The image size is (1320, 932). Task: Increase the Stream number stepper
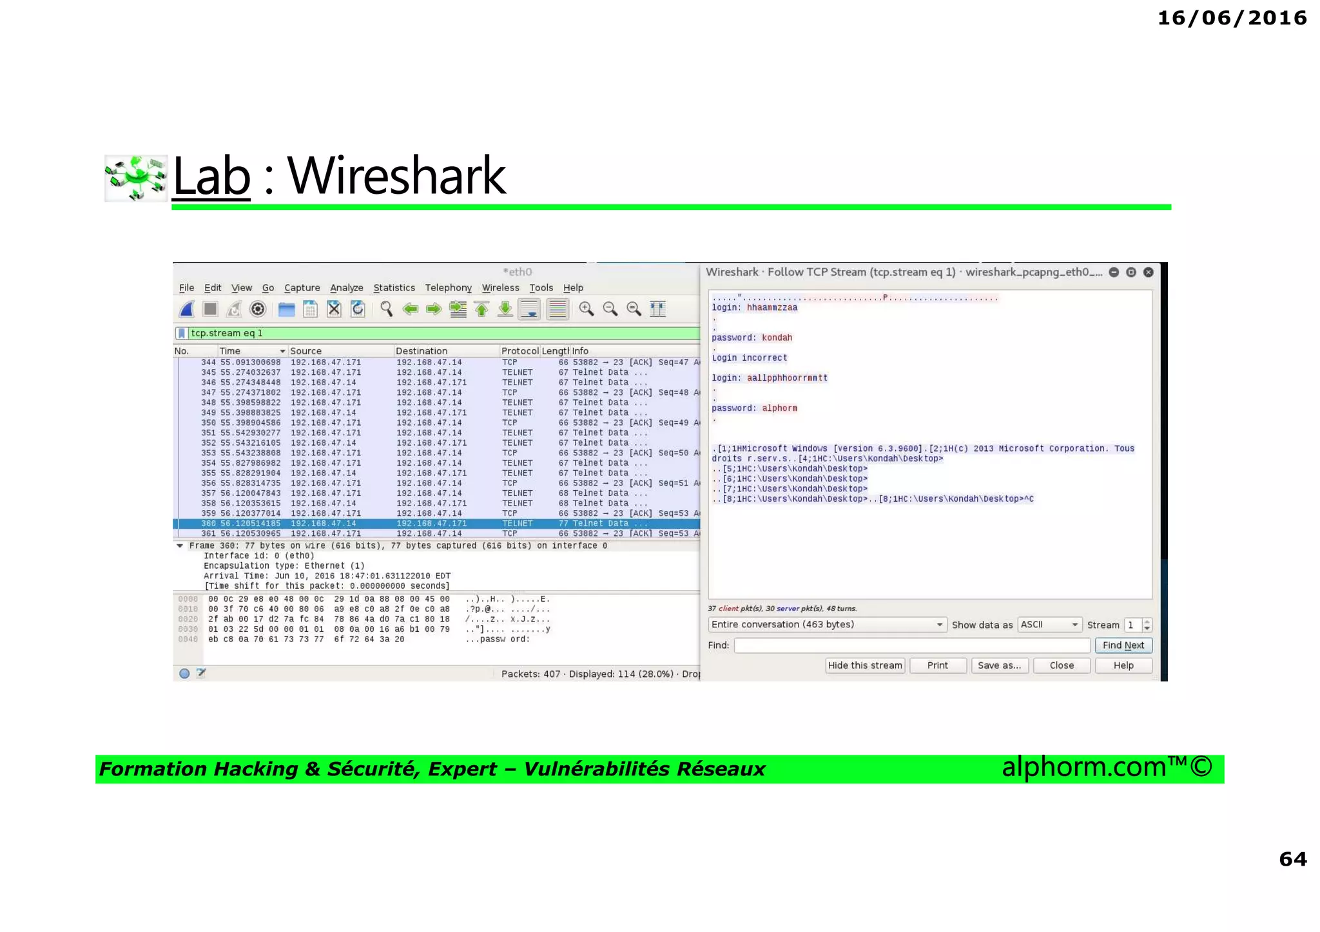(1147, 622)
